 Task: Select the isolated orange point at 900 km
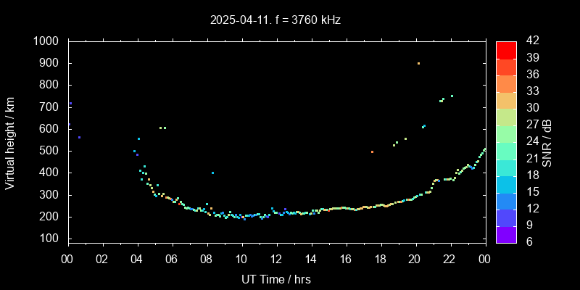tap(418, 64)
